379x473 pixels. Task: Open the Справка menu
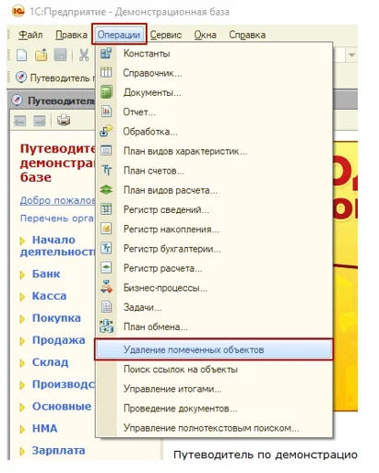click(247, 35)
